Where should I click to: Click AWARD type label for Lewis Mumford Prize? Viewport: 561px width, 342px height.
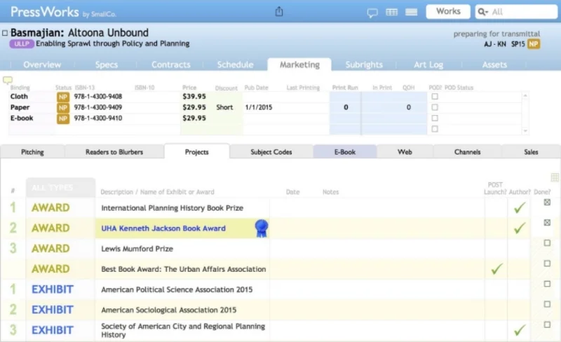coord(50,249)
